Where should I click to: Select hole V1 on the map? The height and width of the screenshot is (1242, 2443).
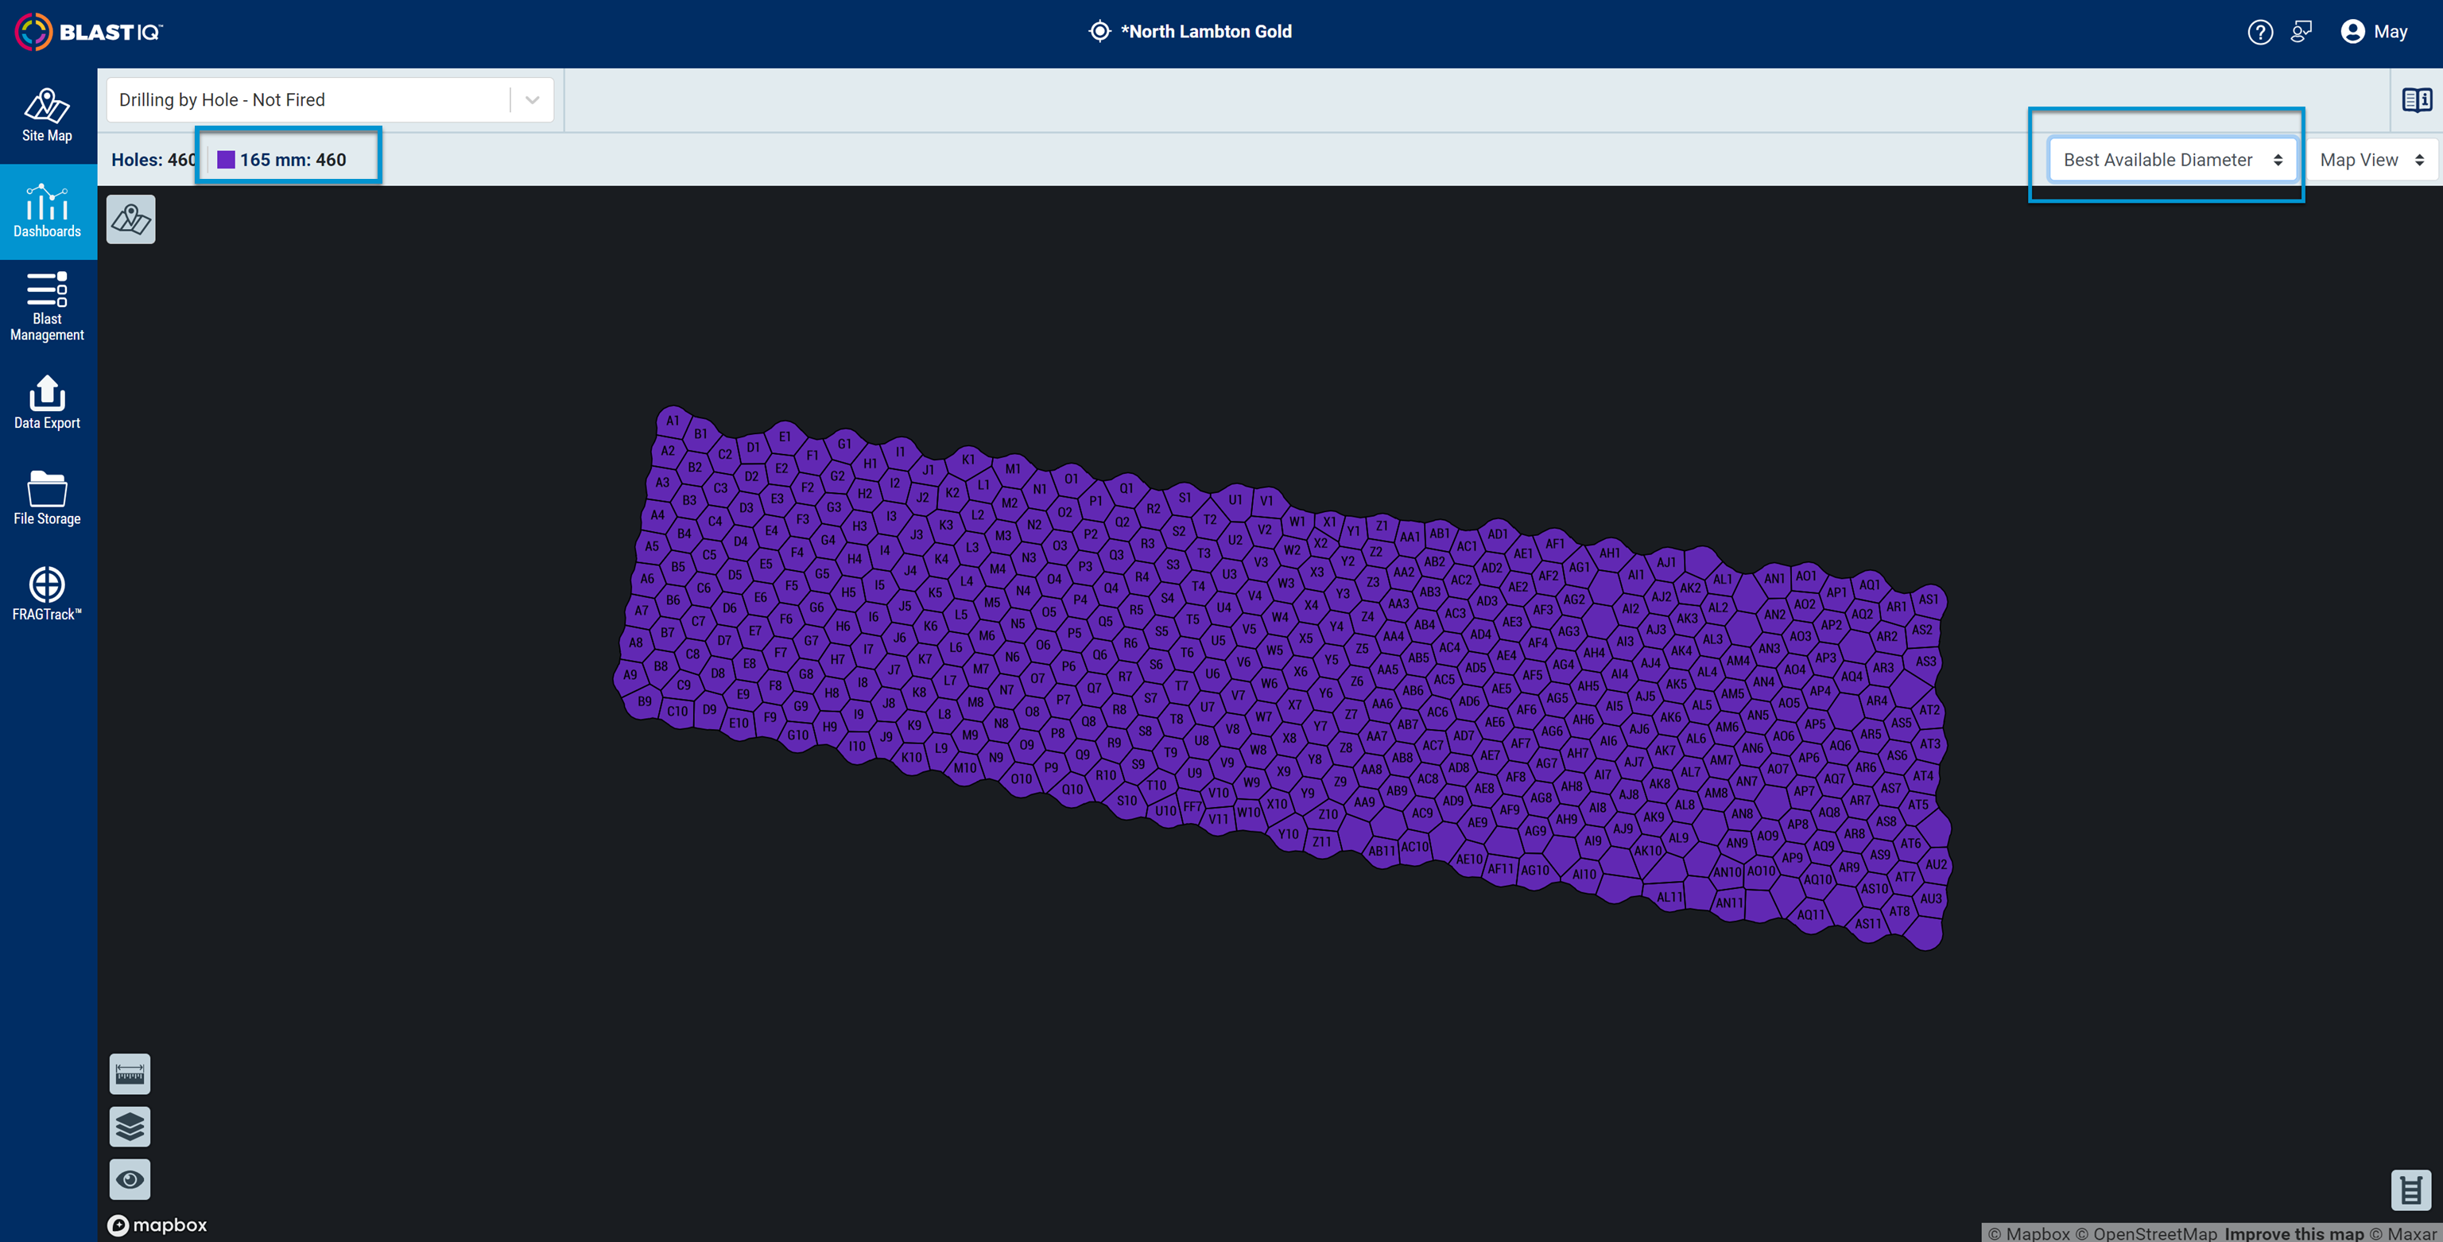(1266, 500)
